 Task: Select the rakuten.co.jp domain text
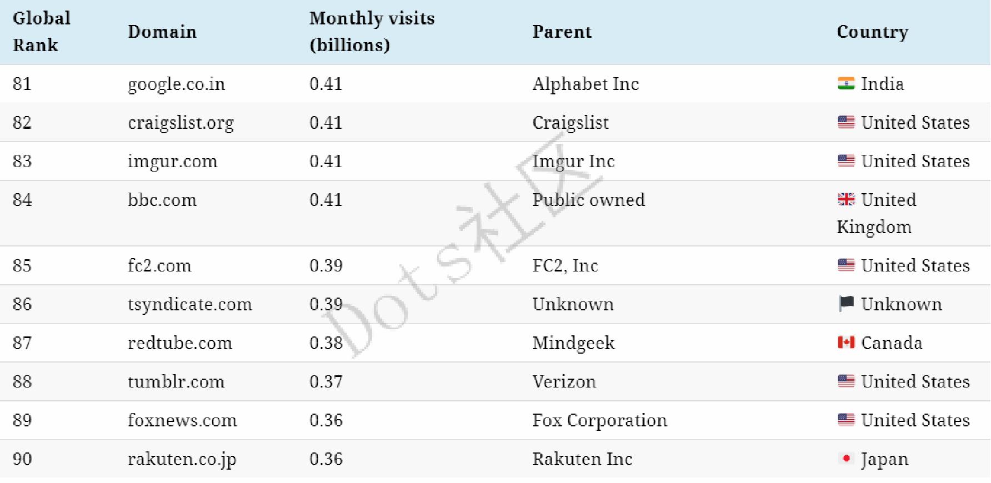coord(182,459)
